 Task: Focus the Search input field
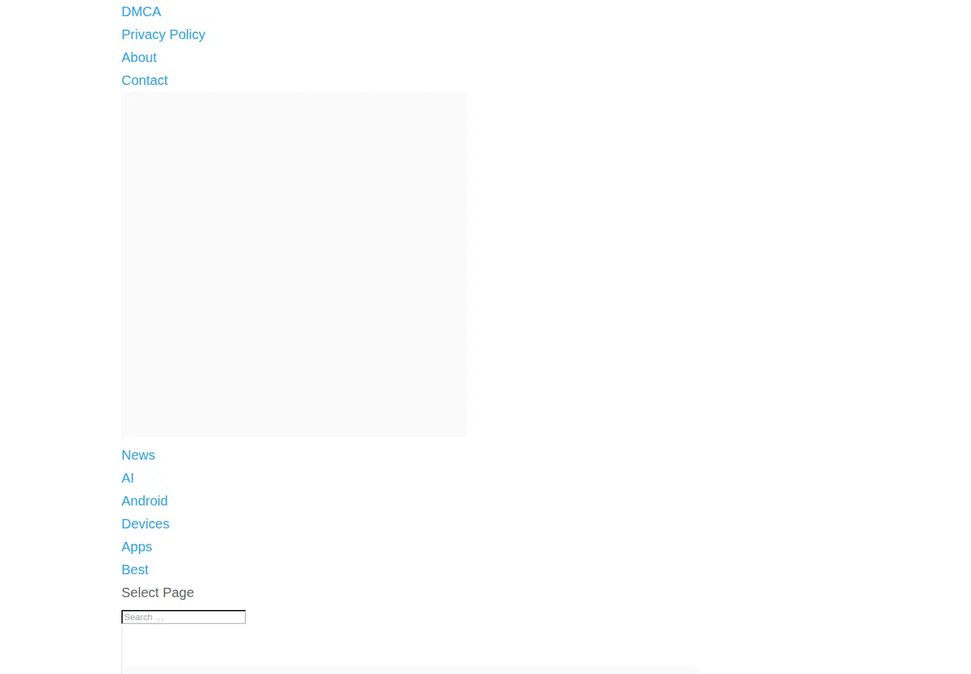coord(183,617)
